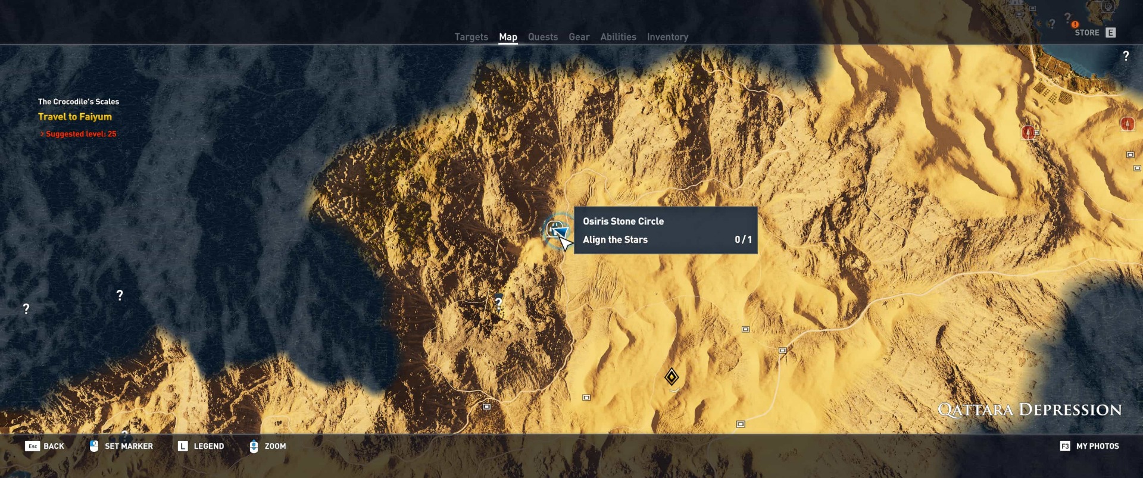Click the SET MARKER label

(129, 446)
